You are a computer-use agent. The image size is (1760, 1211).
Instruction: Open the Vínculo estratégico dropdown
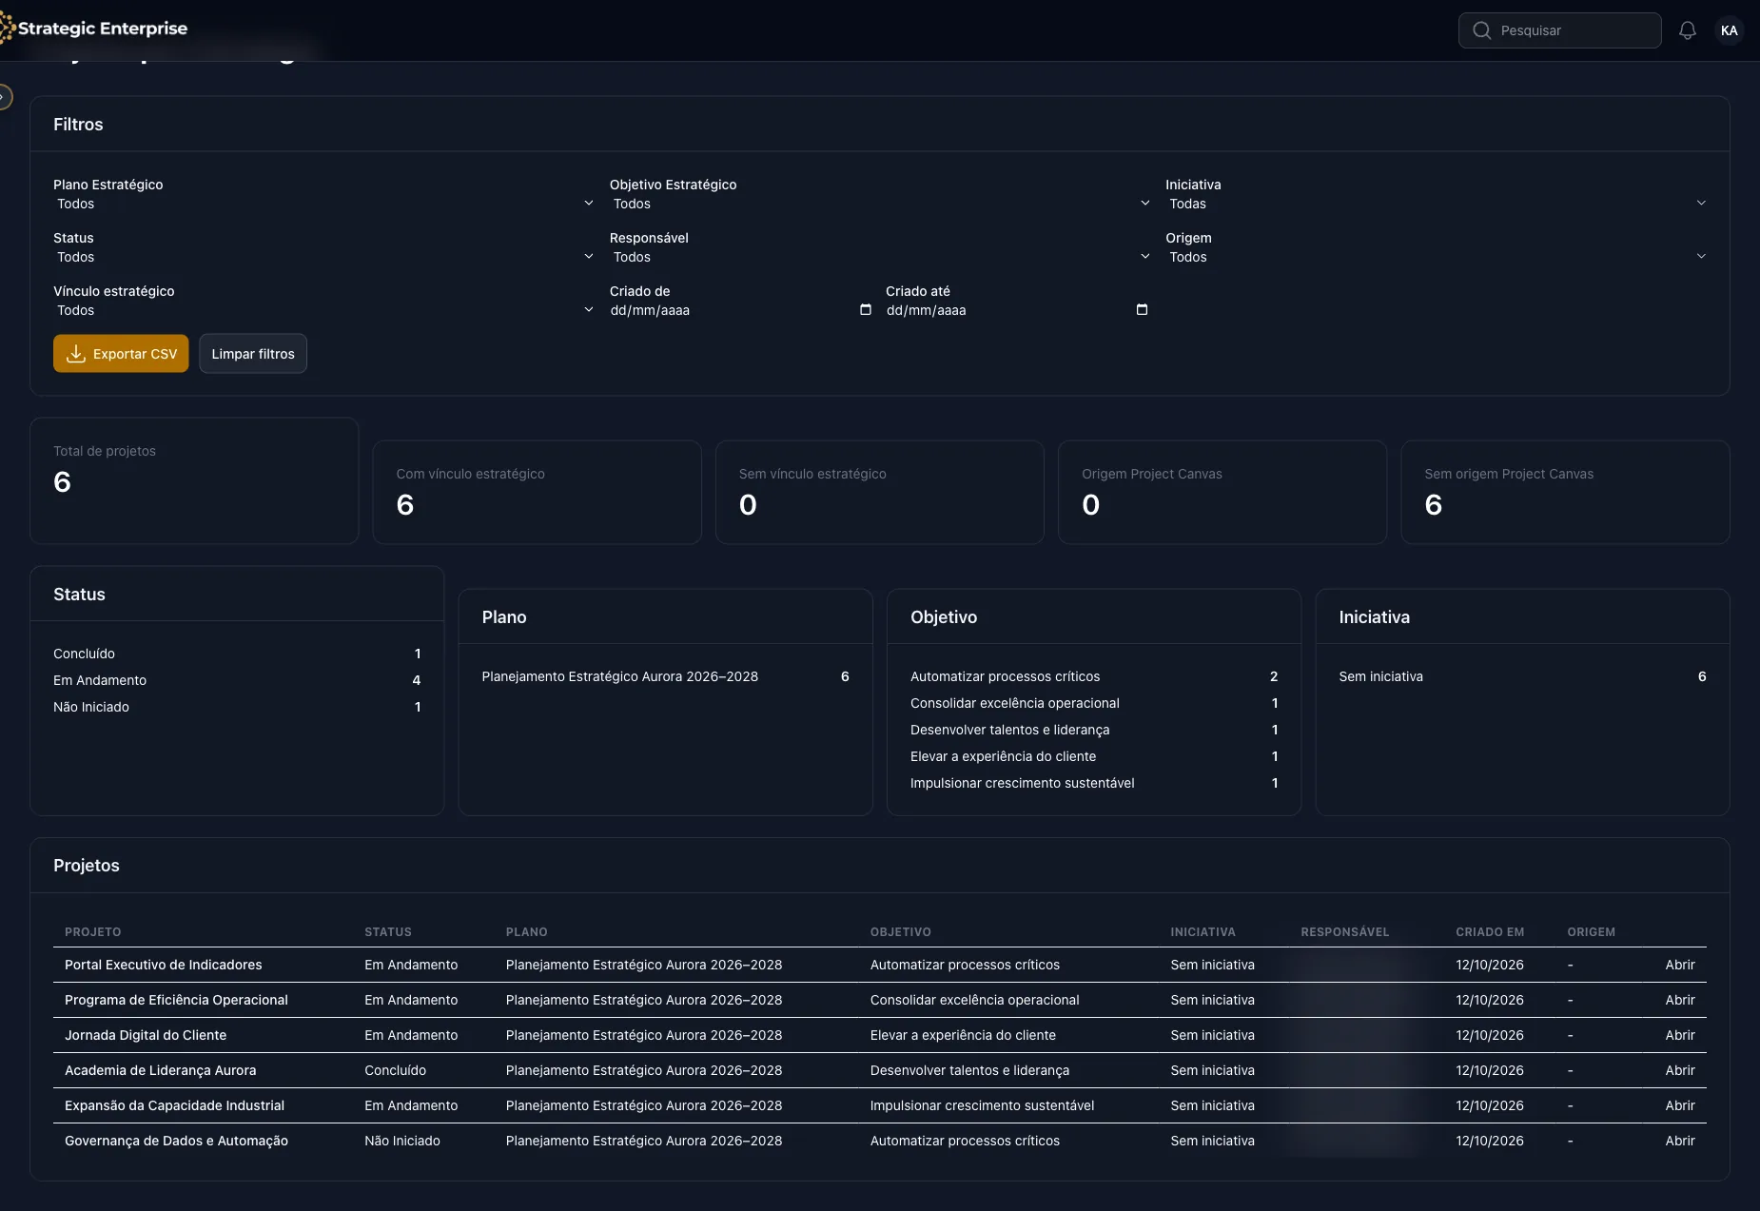(x=324, y=310)
